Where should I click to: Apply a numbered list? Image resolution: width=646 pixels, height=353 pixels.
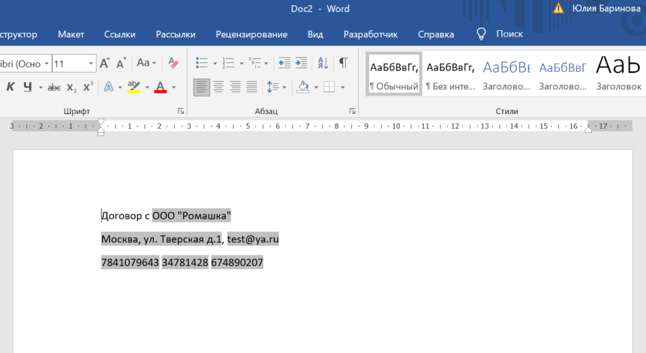[x=228, y=63]
